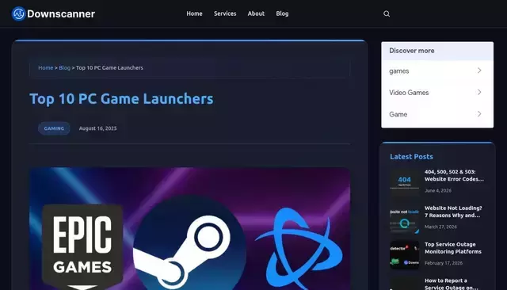Open Service Outage Monitoring post thumbnail

pyautogui.click(x=405, y=255)
